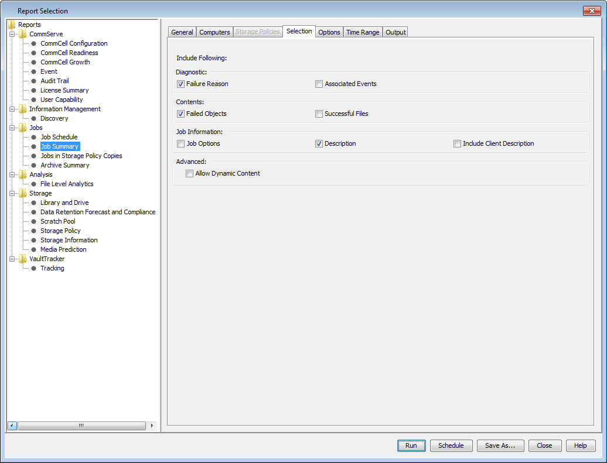Collapse the Analysis tree node

coord(12,174)
